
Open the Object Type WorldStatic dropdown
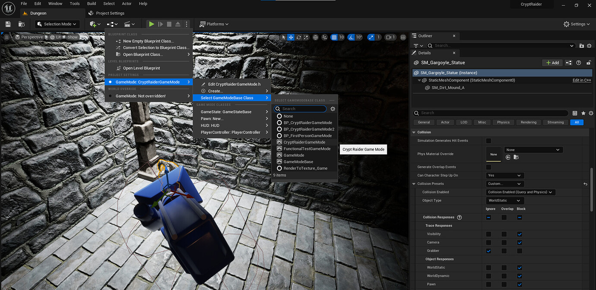click(x=505, y=201)
